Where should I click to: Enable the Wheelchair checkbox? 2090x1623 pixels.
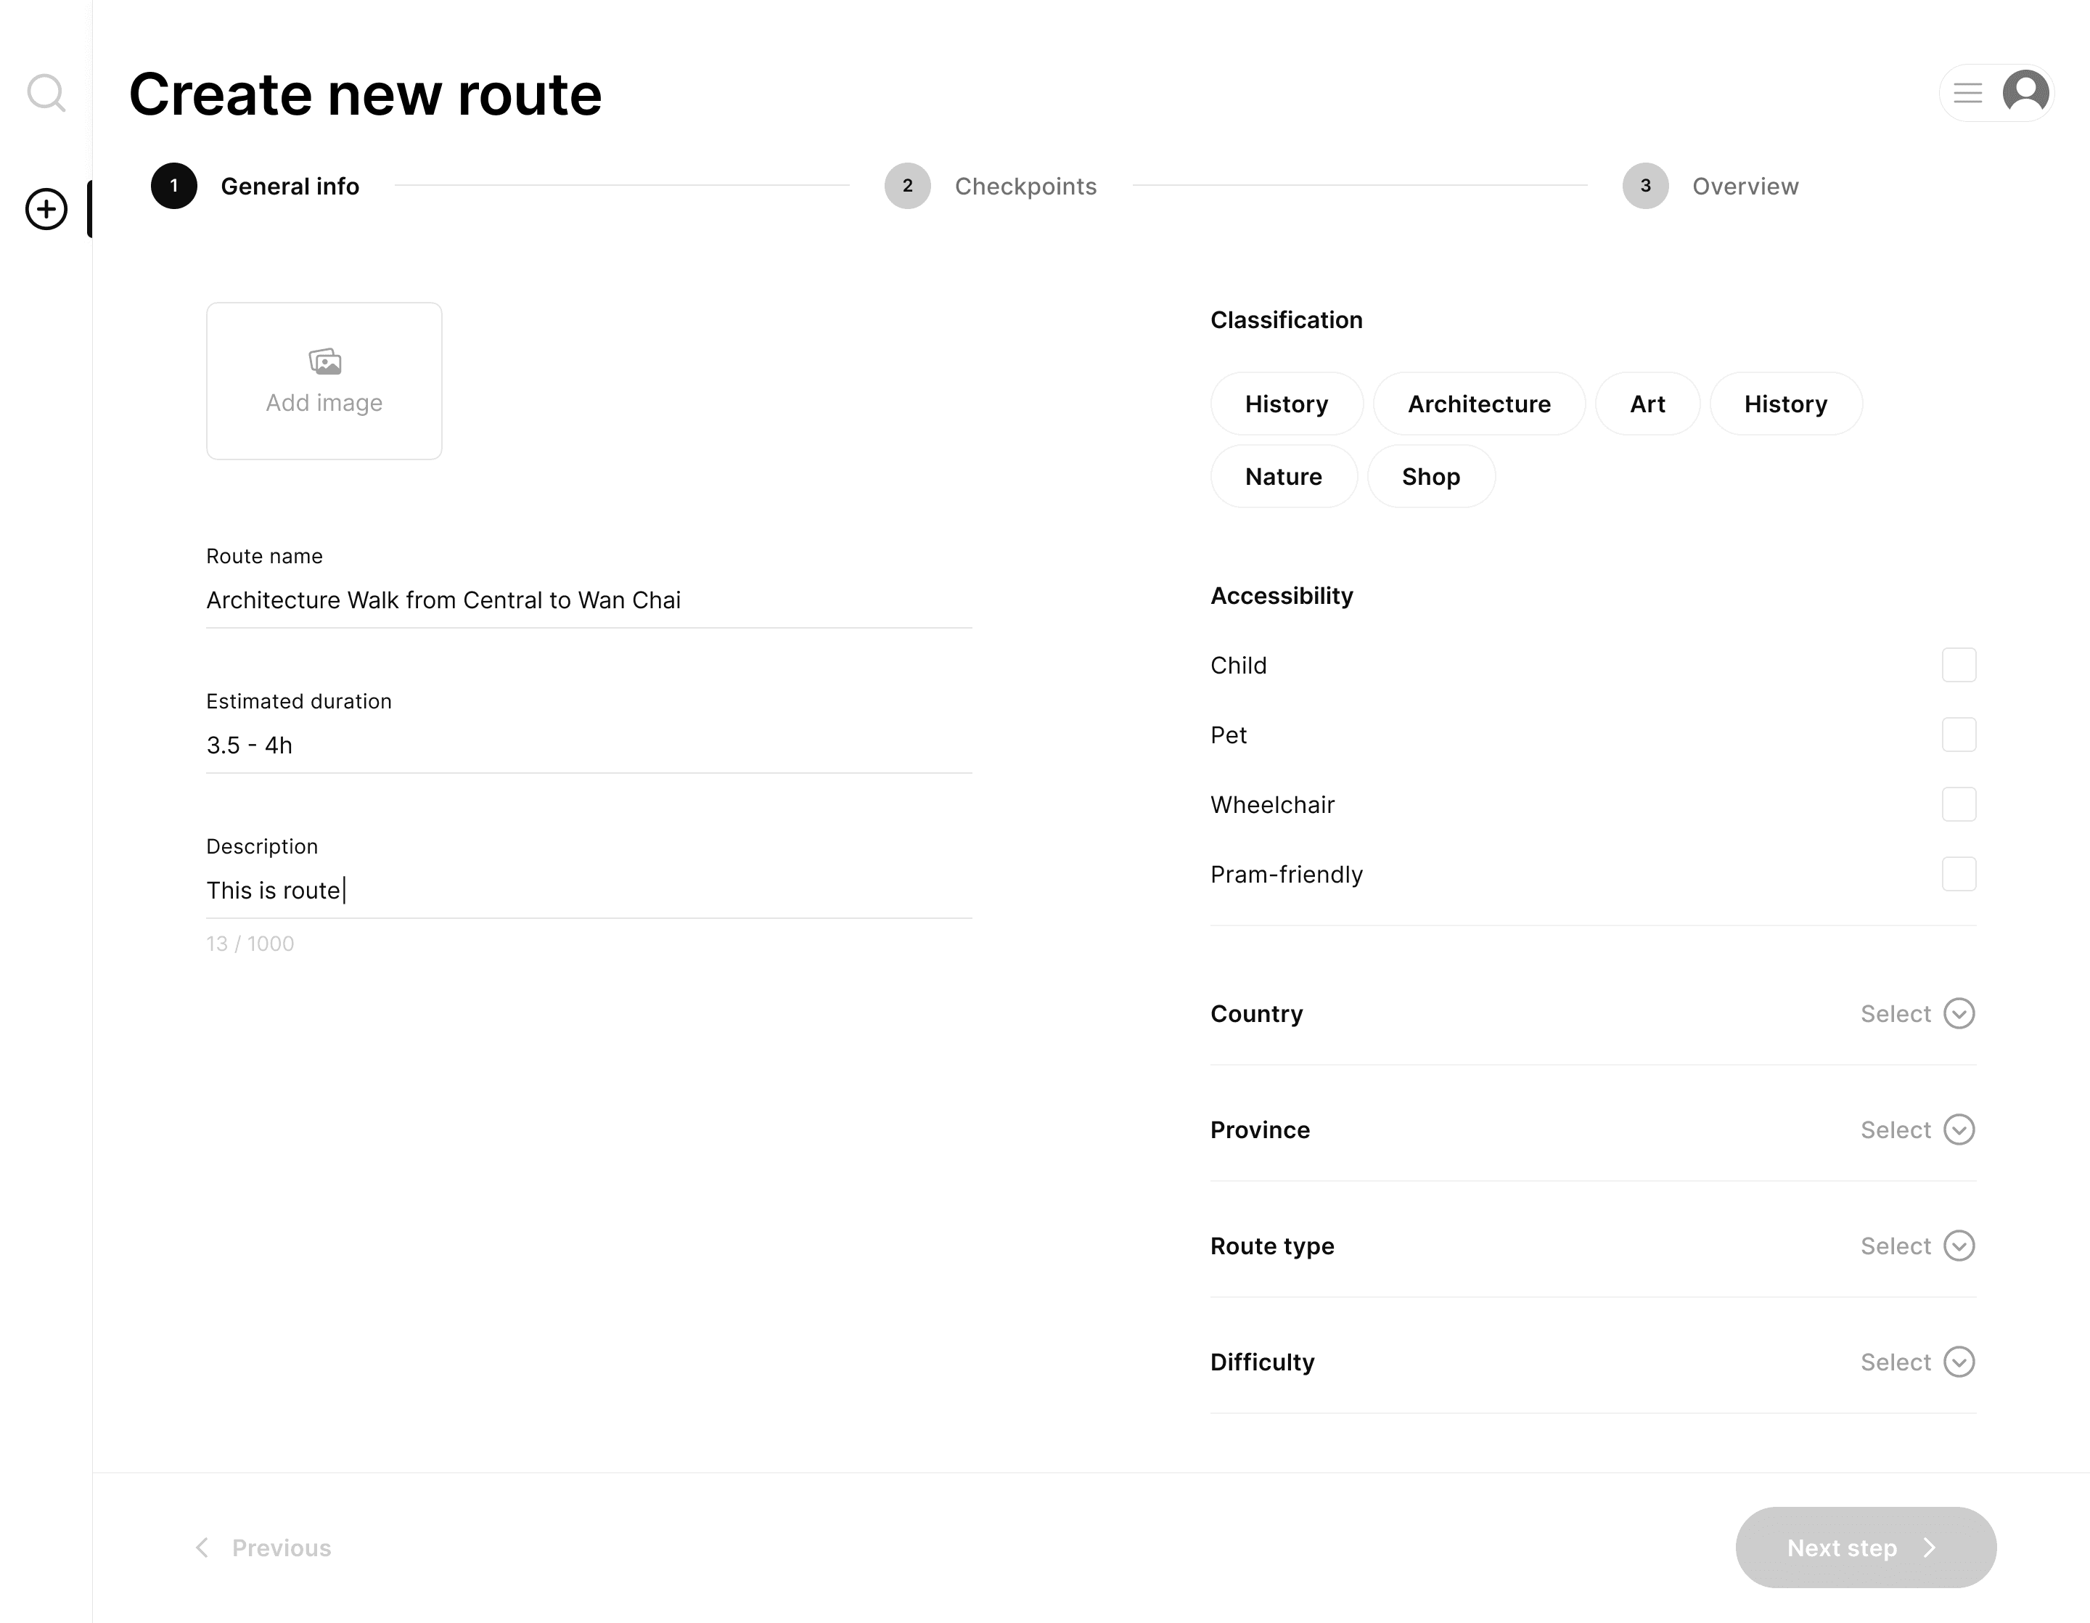click(x=1958, y=805)
